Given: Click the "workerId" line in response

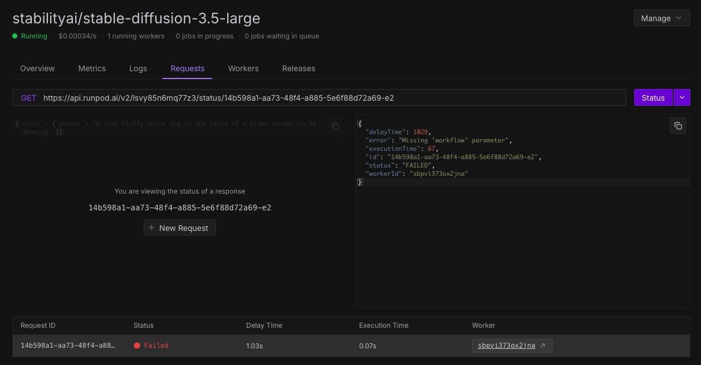Looking at the screenshot, I should [416, 174].
